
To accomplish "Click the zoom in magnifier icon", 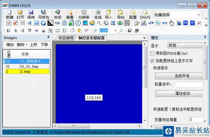I will click(95, 31).
